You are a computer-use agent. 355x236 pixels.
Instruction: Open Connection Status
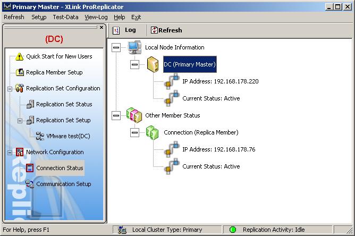pyautogui.click(x=60, y=168)
